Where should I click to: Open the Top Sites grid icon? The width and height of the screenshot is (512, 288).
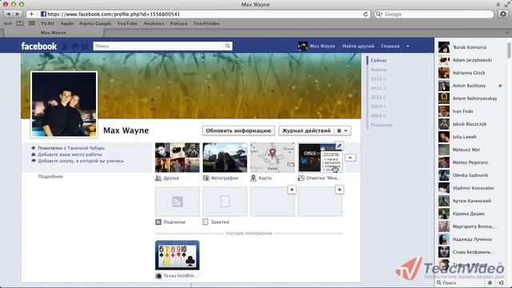tap(32, 23)
